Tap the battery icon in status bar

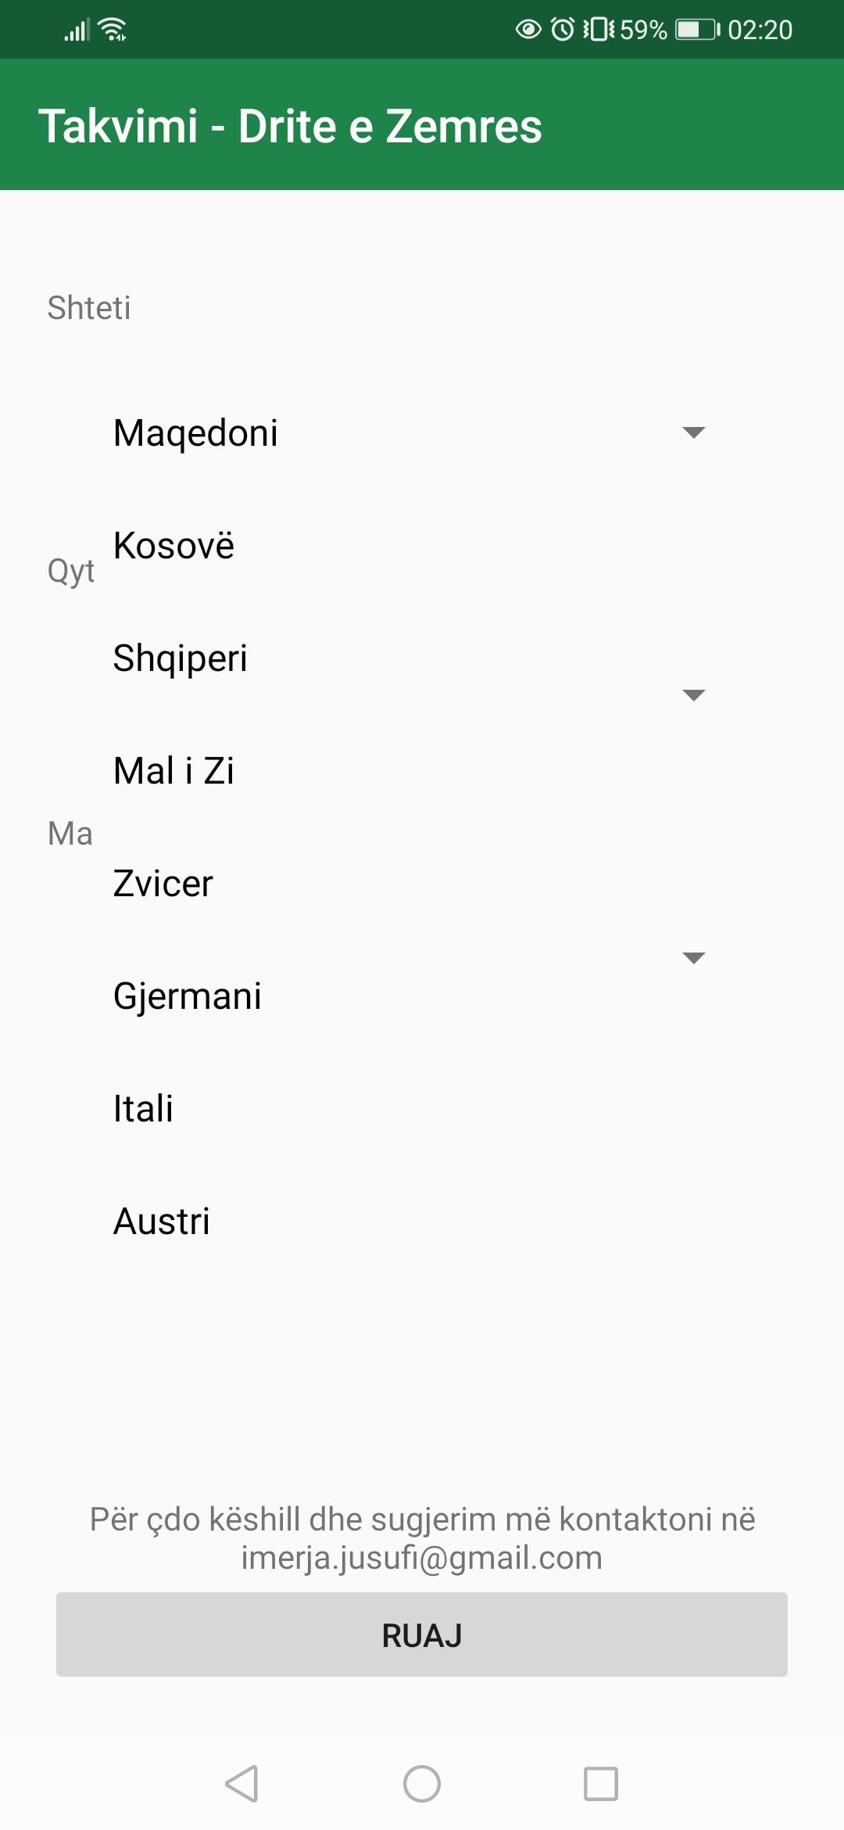pyautogui.click(x=697, y=30)
